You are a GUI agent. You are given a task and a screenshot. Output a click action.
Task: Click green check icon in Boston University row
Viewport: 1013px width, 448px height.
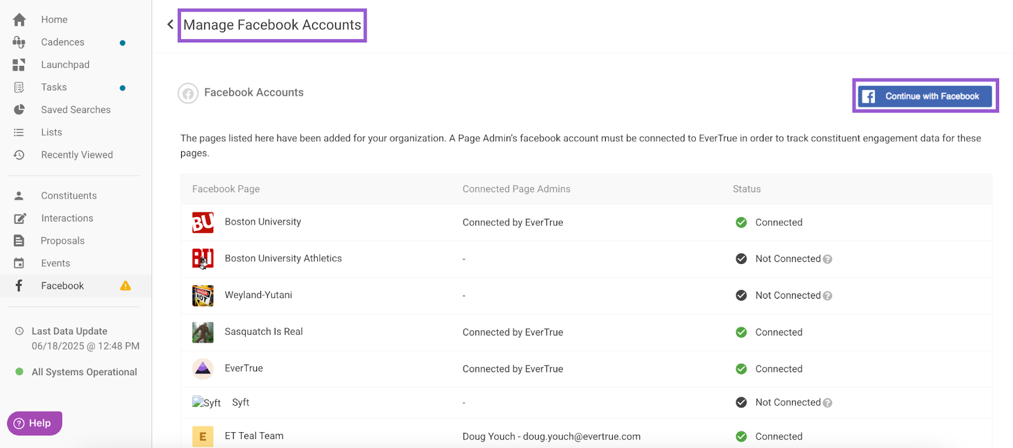741,222
